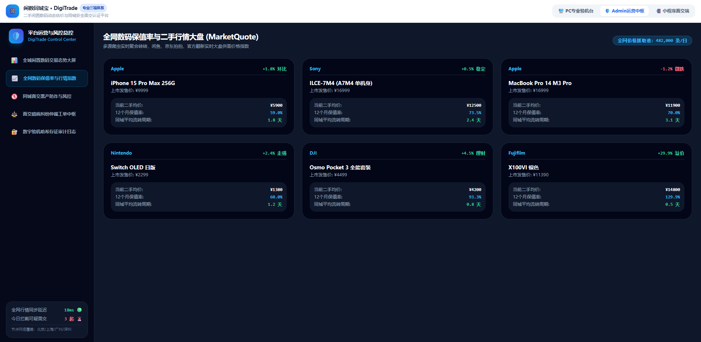Click the 93.3% retention rate value
701x342 pixels.
tap(475, 197)
